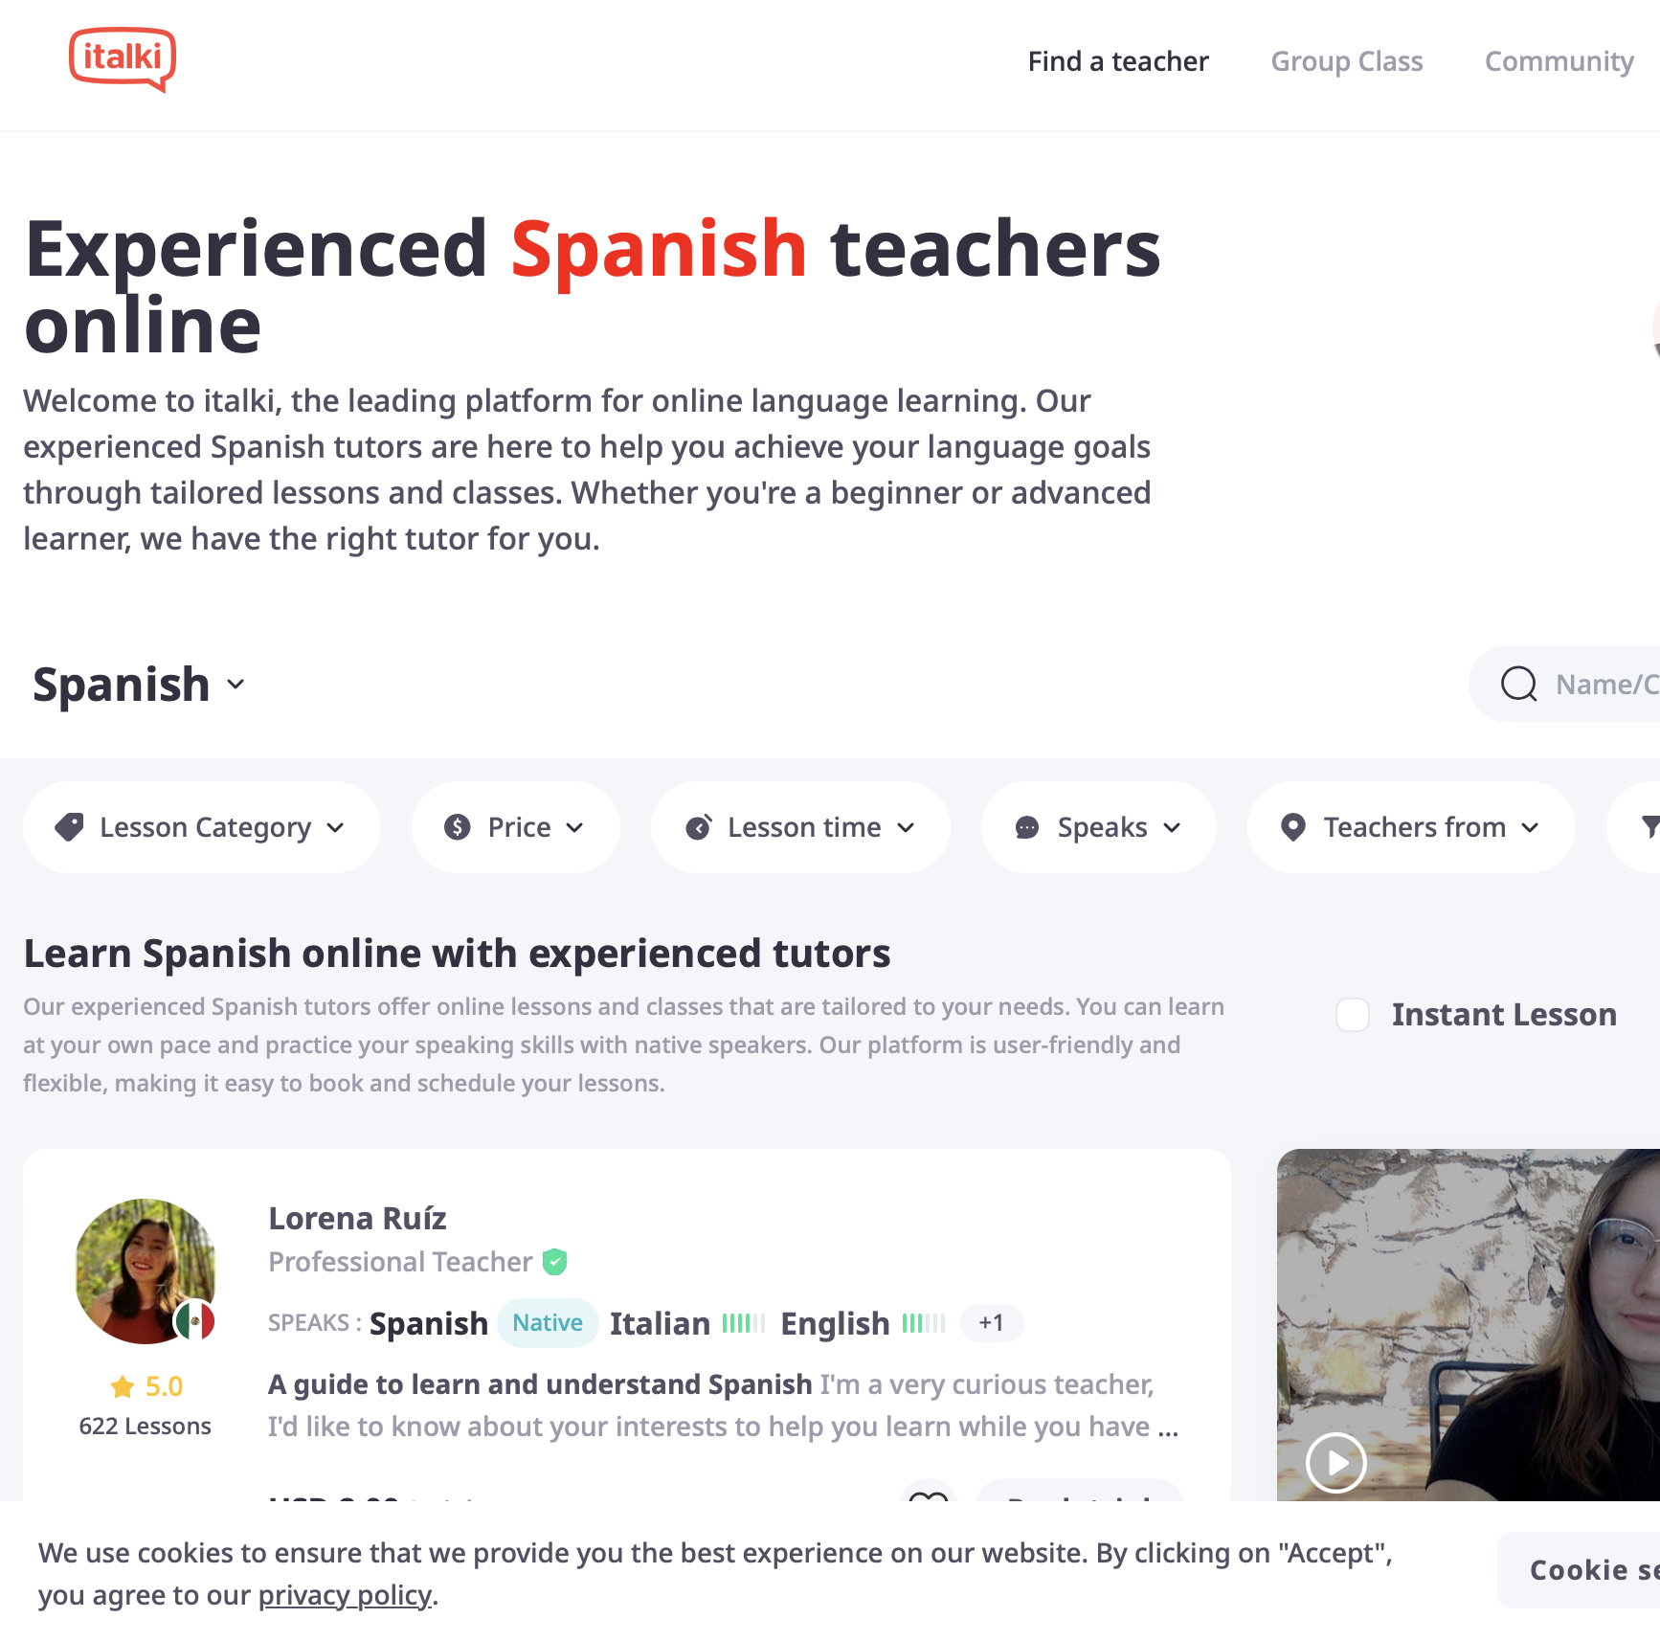This screenshot has height=1641, width=1660.
Task: Click the search magnifier icon
Action: point(1519,684)
